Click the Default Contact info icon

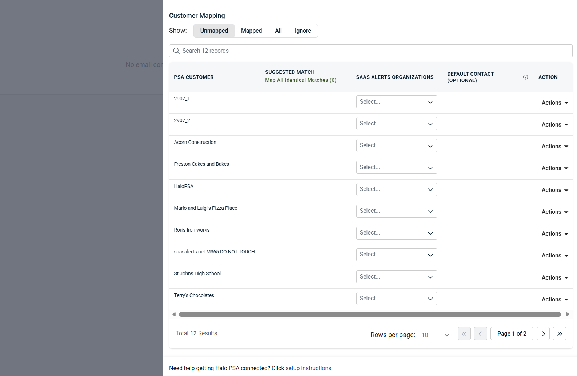tap(525, 77)
